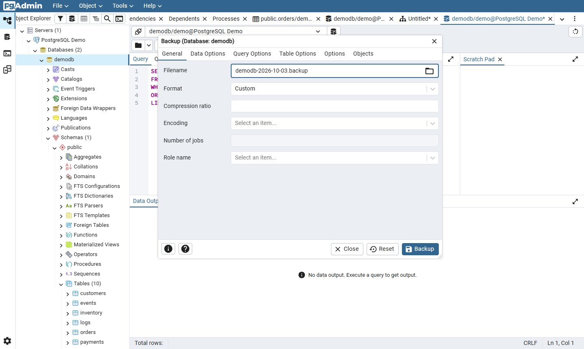Click the folder browse icon in Filename field
584x349 pixels.
[x=429, y=71]
